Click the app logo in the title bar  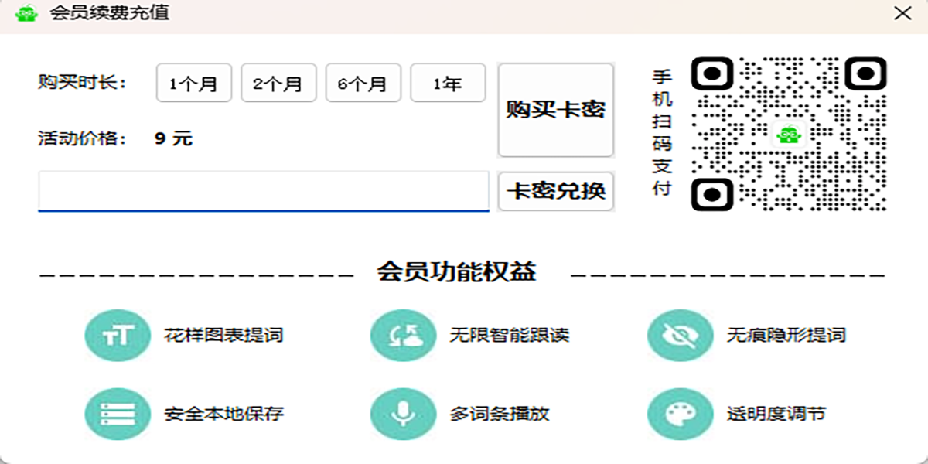tap(25, 13)
